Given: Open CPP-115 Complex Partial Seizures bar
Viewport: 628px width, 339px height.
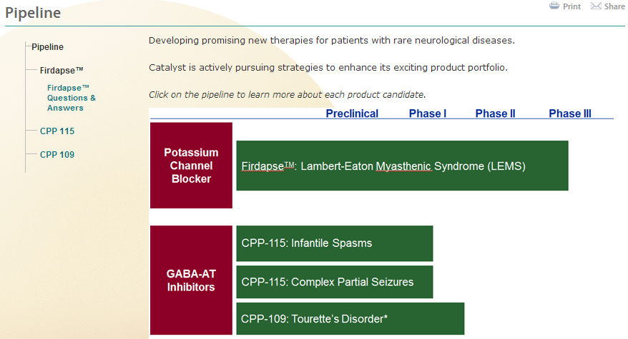Looking at the screenshot, I should pos(335,282).
